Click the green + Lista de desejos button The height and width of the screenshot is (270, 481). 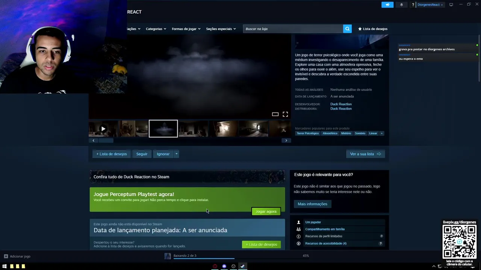coord(261,244)
